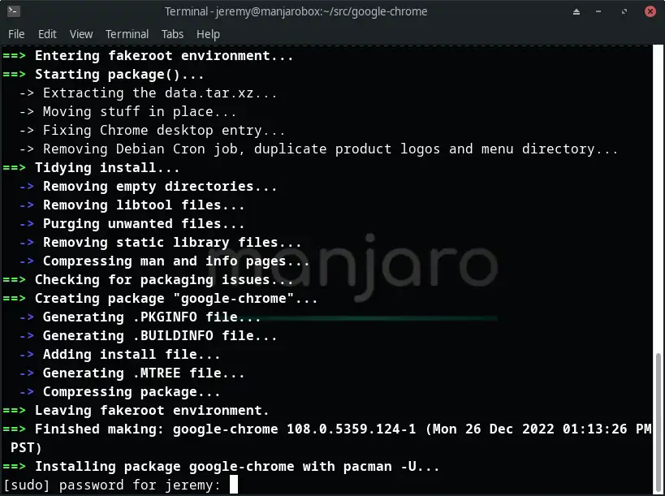This screenshot has width=665, height=496.
Task: Open the Terminal menu
Action: point(127,34)
